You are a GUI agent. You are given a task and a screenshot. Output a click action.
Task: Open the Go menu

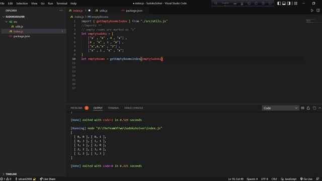(x=42, y=4)
